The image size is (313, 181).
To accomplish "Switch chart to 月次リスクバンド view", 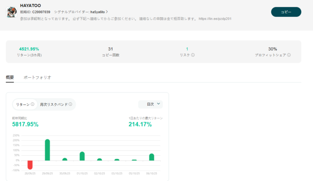I will click(x=54, y=105).
